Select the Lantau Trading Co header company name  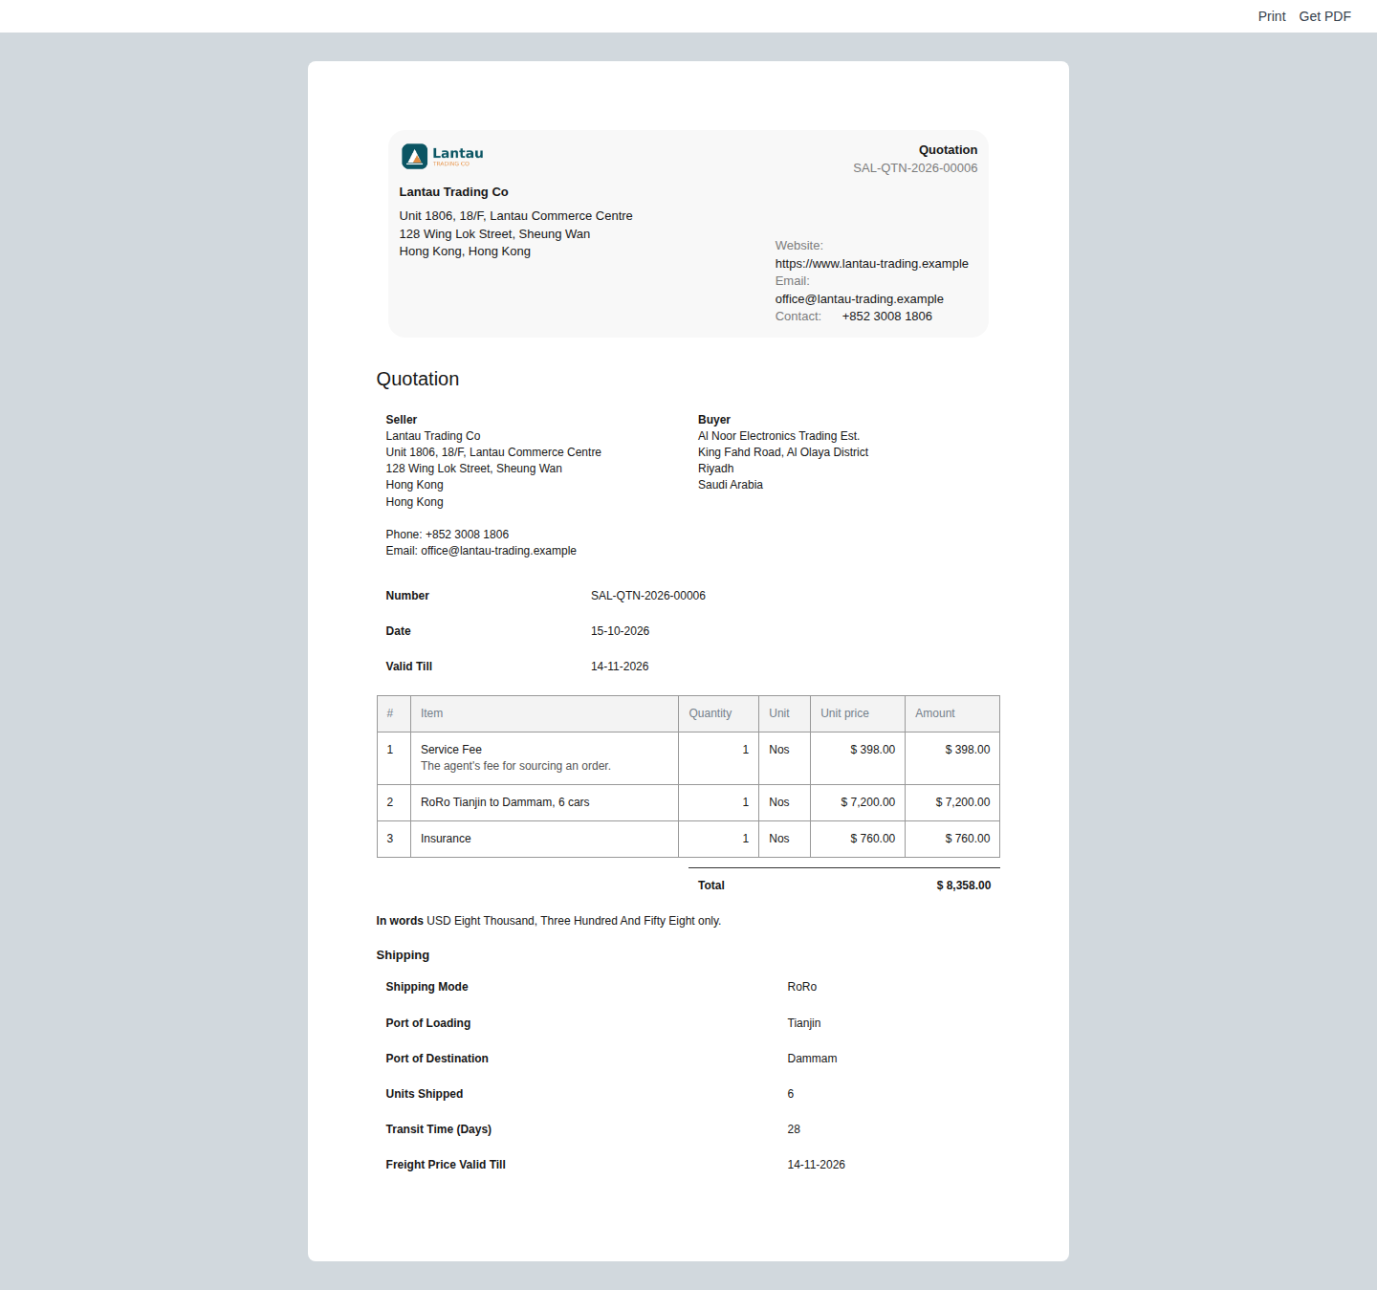tap(453, 192)
